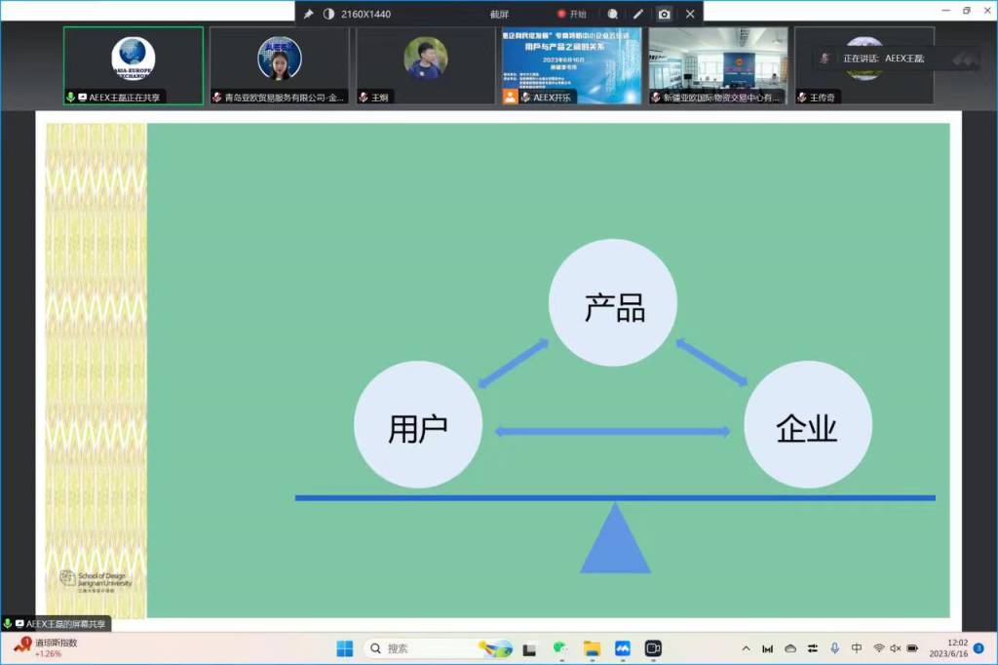Select the 王传奇 participant tile
Screen dimensions: 998x665
[x=864, y=64]
